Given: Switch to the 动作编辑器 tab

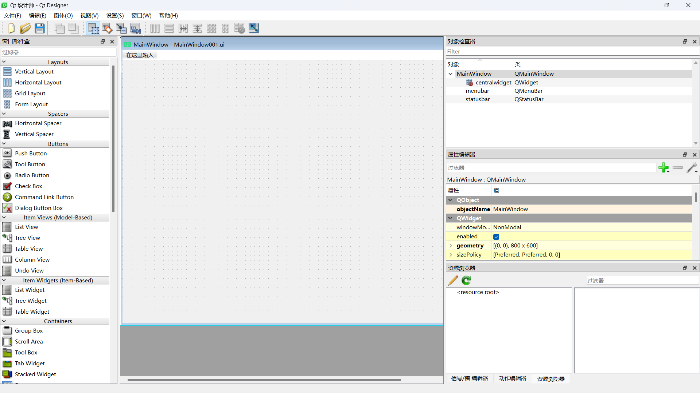Looking at the screenshot, I should tap(512, 378).
